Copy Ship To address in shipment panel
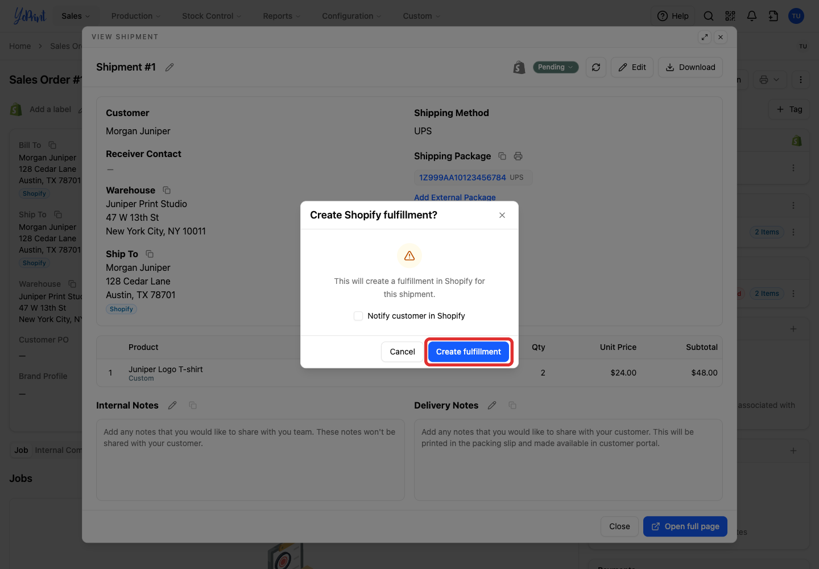Viewport: 819px width, 569px height. [150, 254]
